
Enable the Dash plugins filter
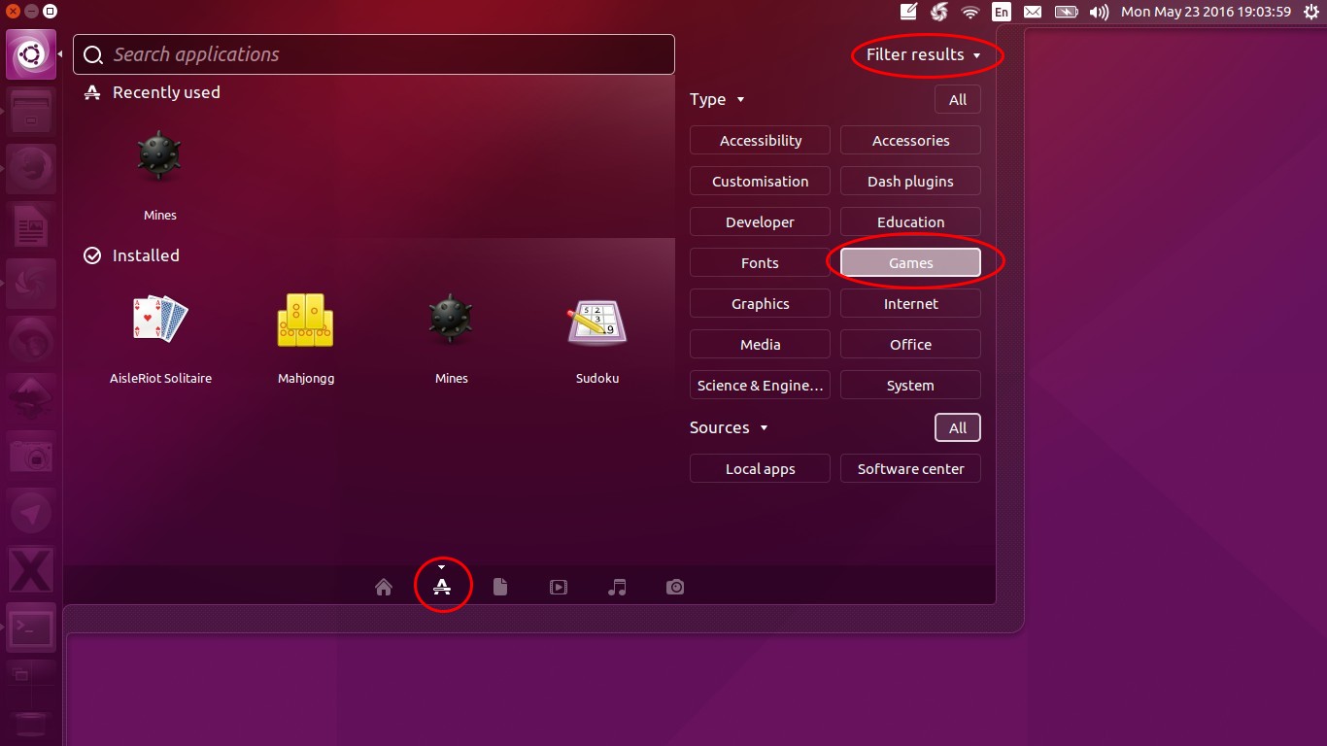910,181
